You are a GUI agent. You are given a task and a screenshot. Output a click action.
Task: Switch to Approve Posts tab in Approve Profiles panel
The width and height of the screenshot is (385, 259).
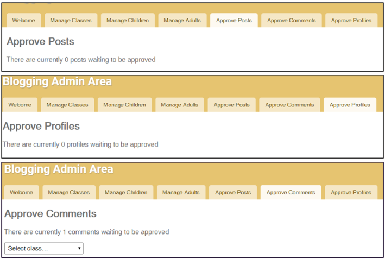(x=232, y=105)
